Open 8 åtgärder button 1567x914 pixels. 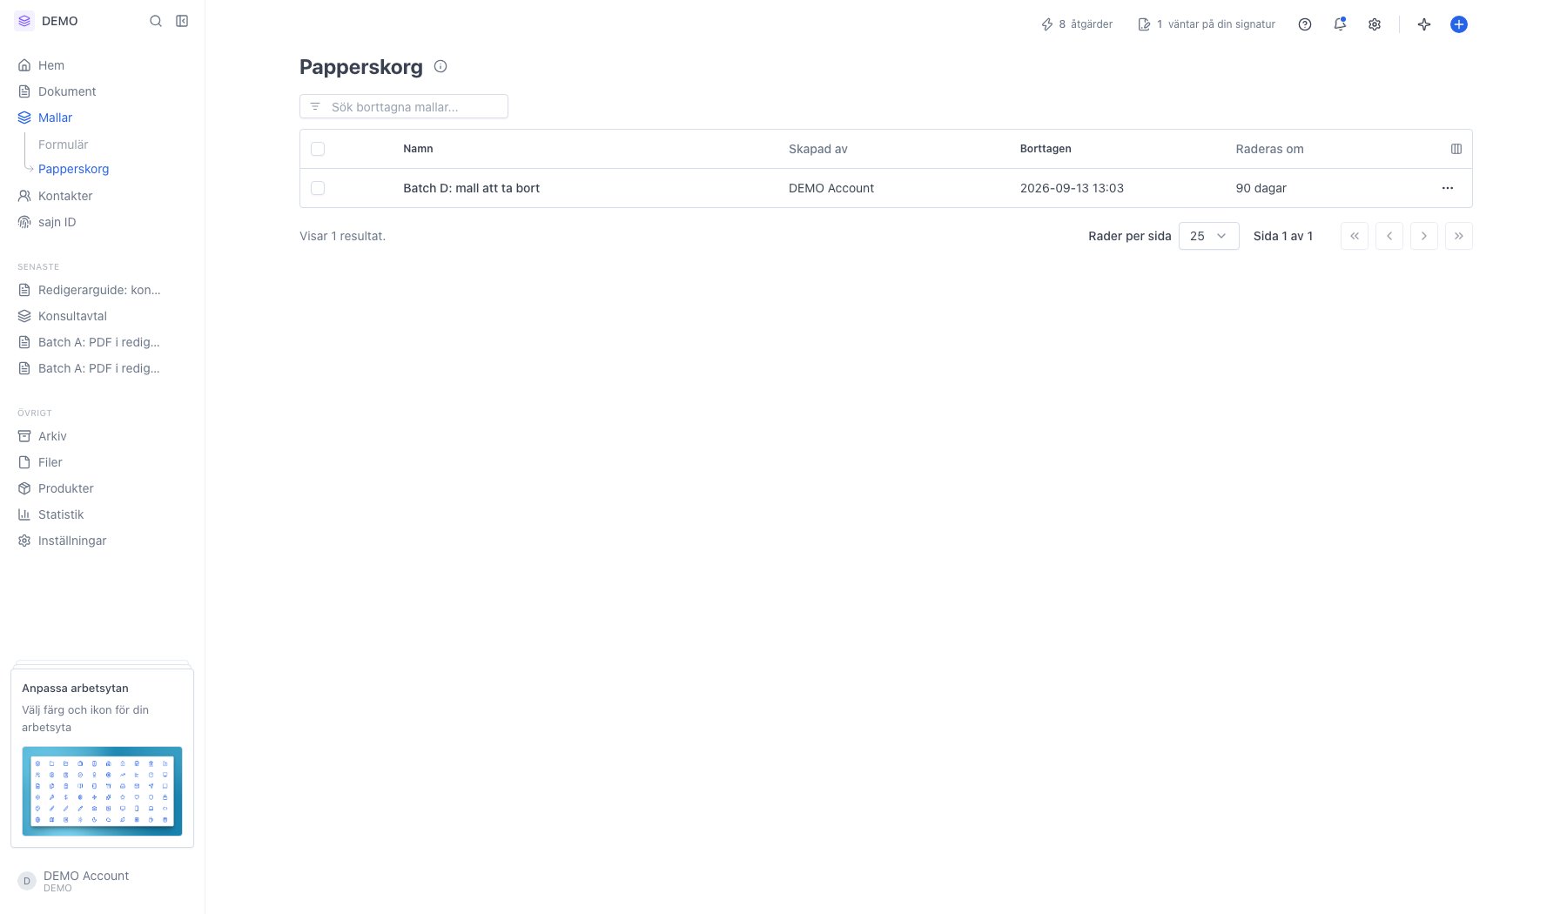click(x=1077, y=24)
